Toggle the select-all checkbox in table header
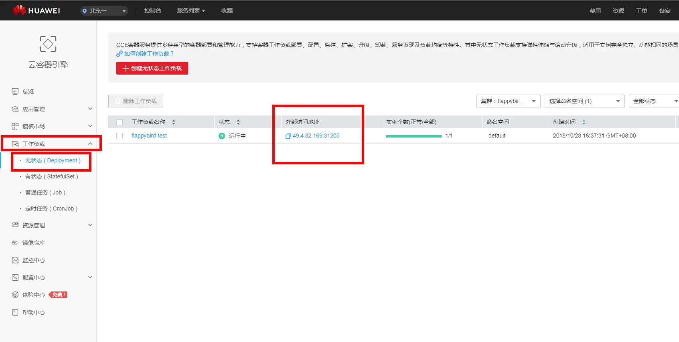 click(x=120, y=122)
